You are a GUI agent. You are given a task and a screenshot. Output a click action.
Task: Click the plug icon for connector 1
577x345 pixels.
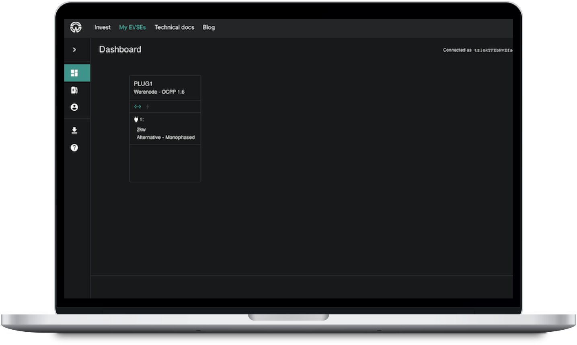[136, 120]
